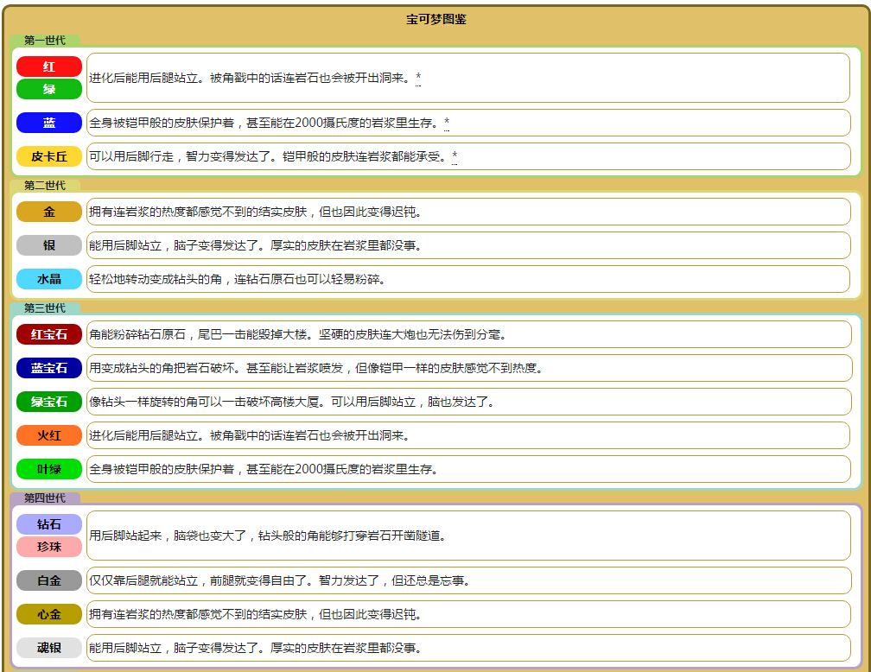Click the 火红 entry text 进化后能用后腿站立
The image size is (871, 672).
[x=250, y=435]
